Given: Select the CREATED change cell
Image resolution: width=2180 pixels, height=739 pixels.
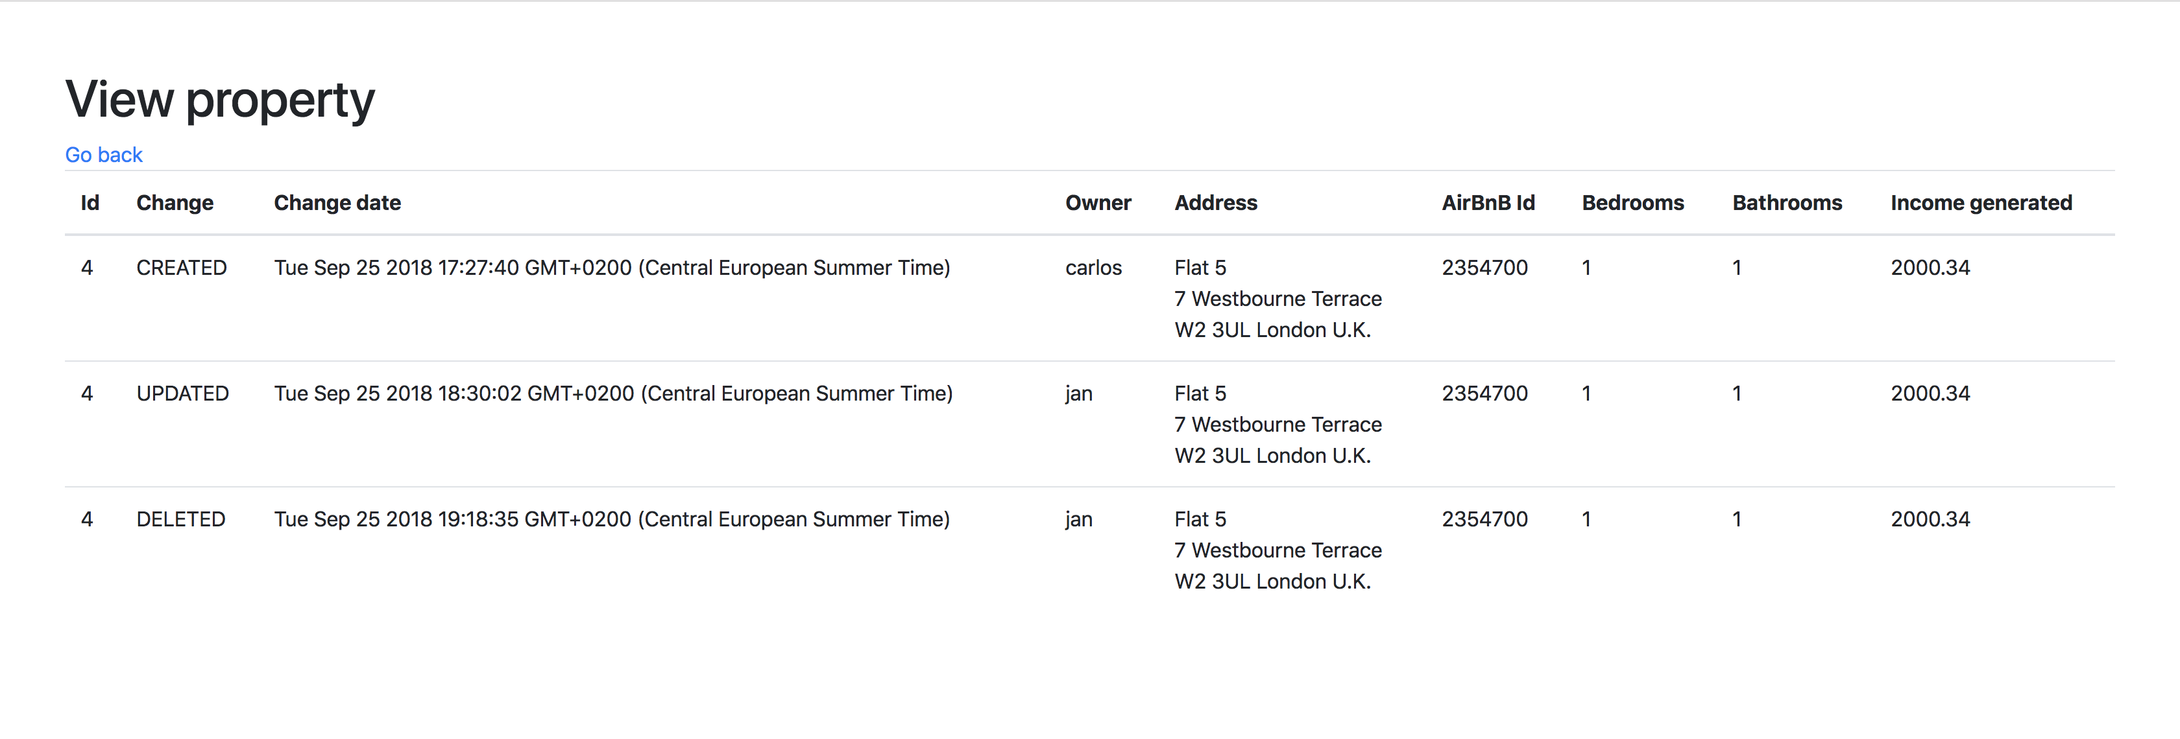Looking at the screenshot, I should coord(181,268).
